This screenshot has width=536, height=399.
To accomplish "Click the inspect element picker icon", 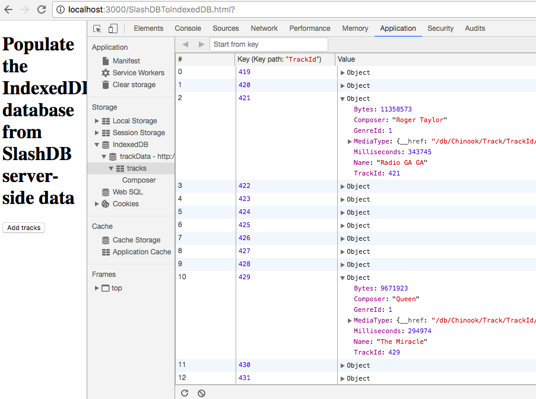I will (x=97, y=28).
